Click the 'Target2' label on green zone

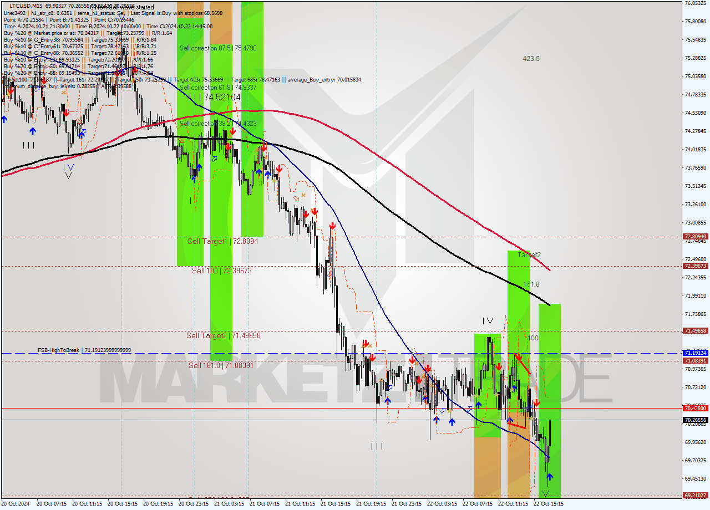pos(529,255)
